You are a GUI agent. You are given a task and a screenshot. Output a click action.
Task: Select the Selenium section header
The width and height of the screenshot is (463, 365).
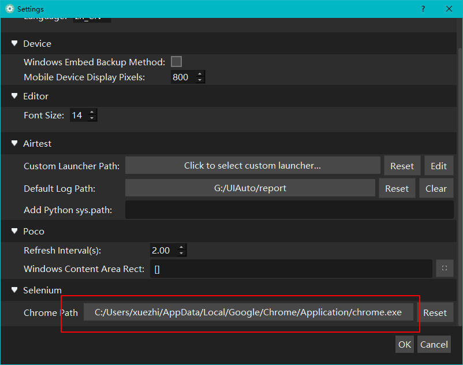click(229, 290)
